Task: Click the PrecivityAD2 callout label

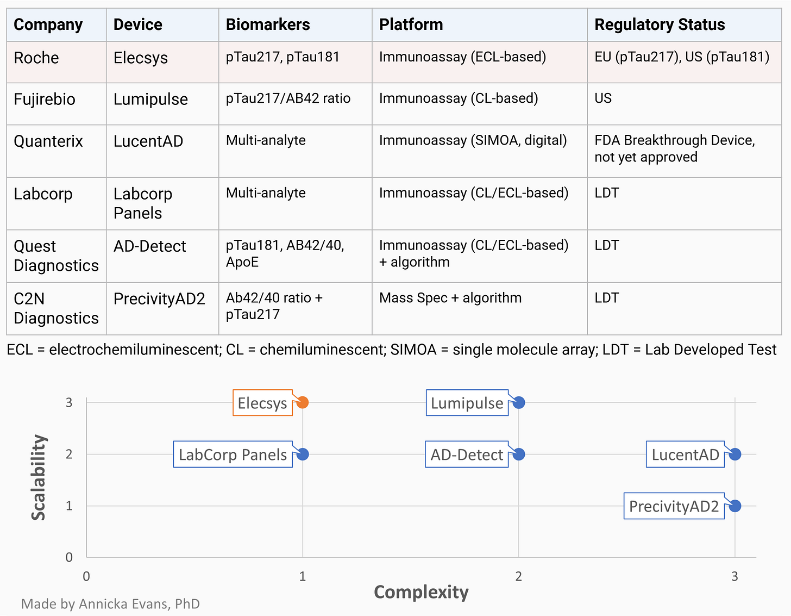Action: (x=674, y=506)
